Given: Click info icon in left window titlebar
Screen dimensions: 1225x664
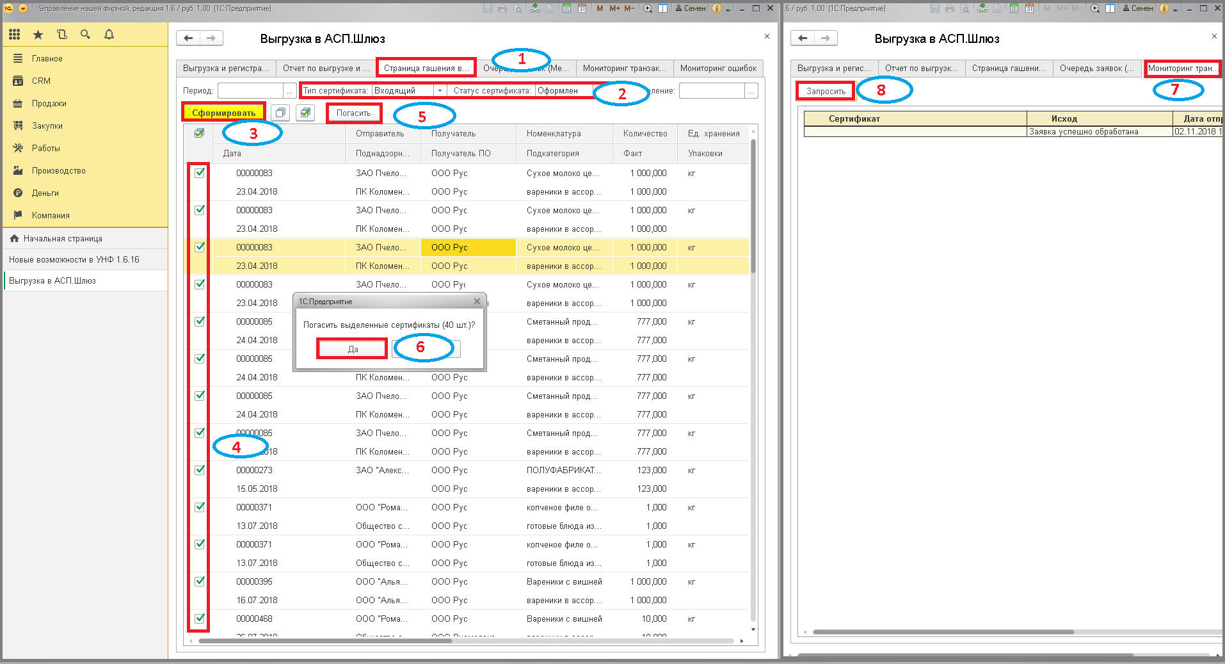Looking at the screenshot, I should [x=717, y=8].
